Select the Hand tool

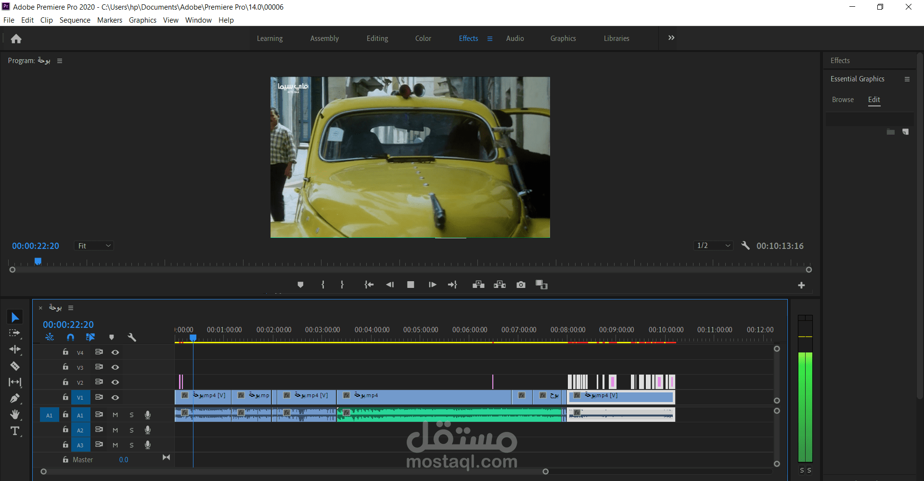point(15,415)
